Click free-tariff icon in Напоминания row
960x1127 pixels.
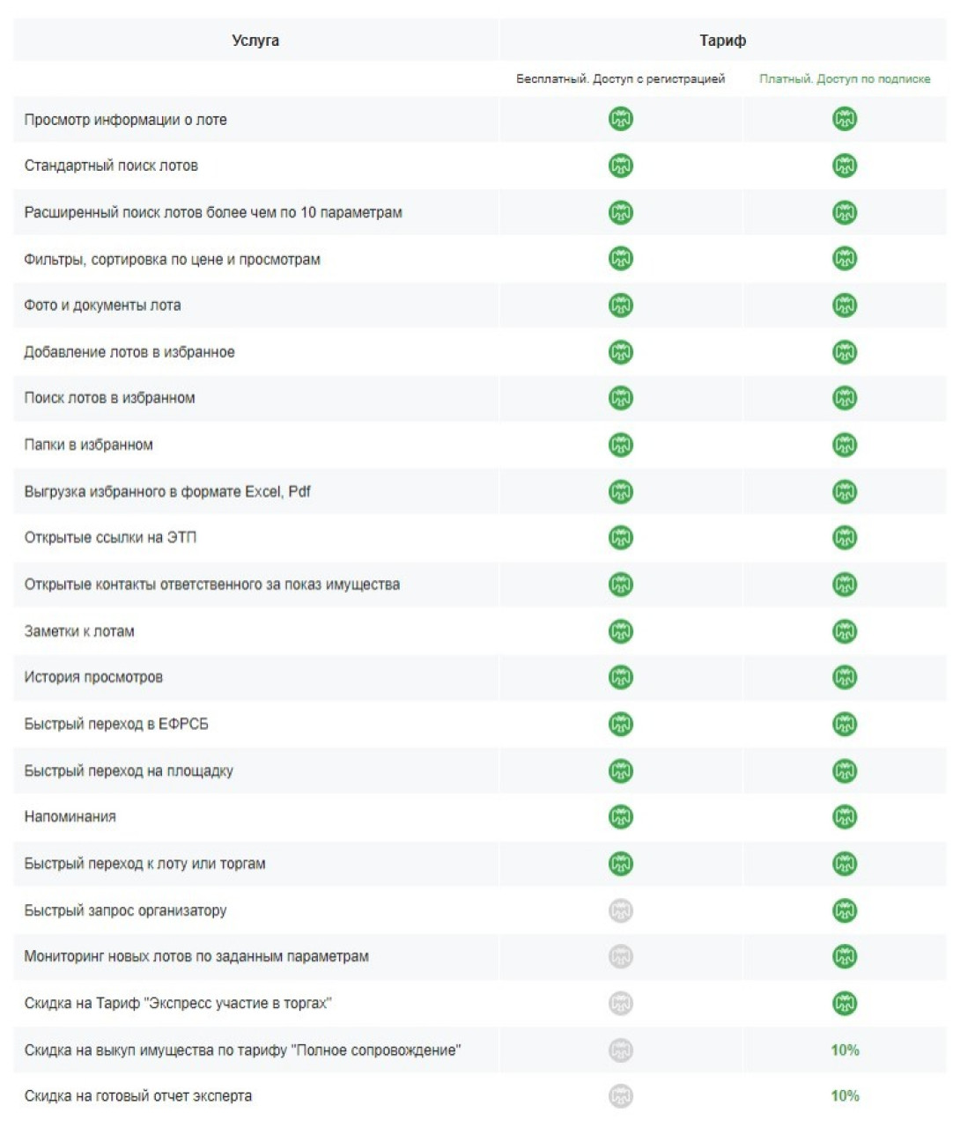[621, 817]
